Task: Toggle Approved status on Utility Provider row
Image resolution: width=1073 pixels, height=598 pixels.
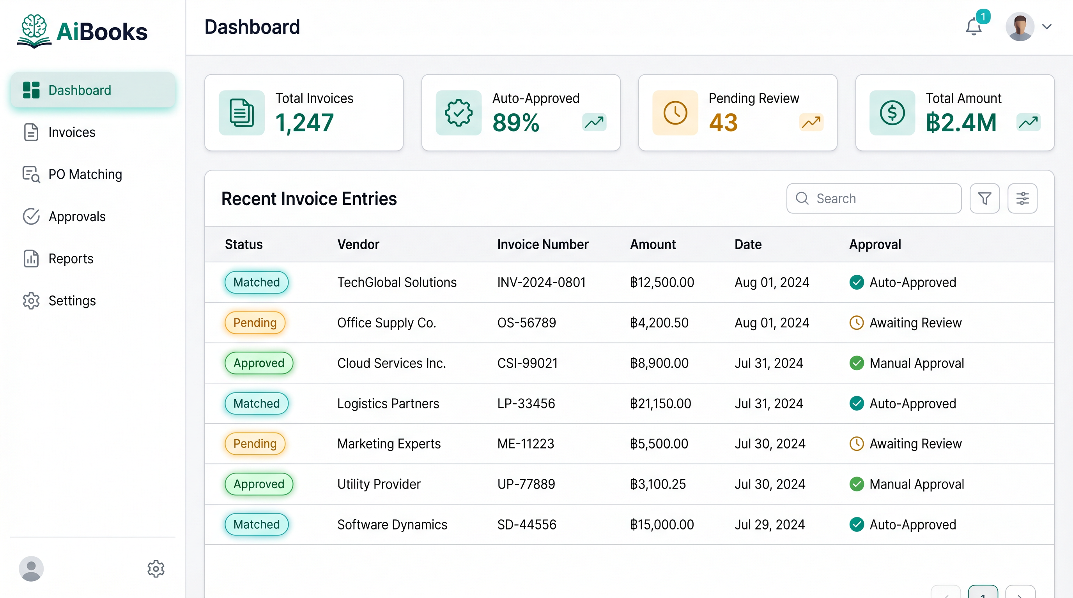Action: point(259,484)
